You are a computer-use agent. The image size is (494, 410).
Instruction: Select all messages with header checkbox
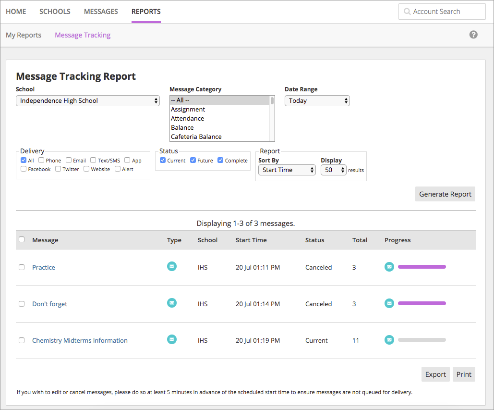[22, 239]
